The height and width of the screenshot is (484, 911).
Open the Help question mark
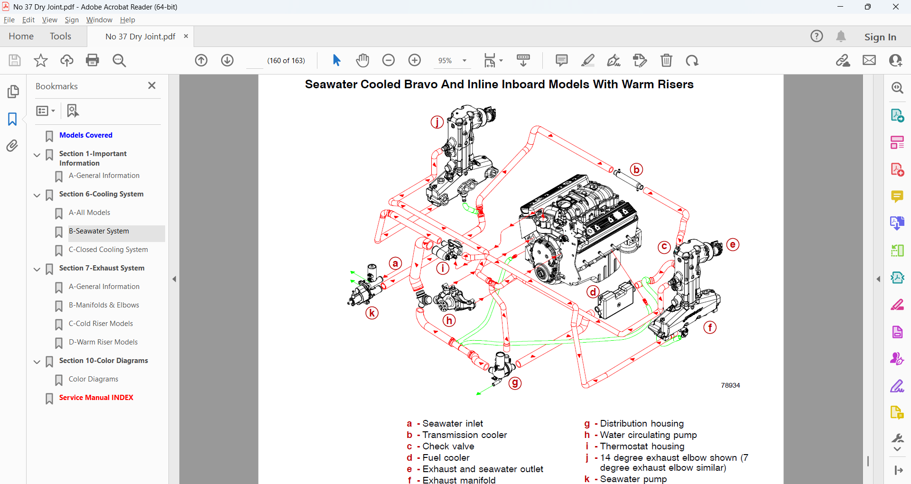pos(817,36)
